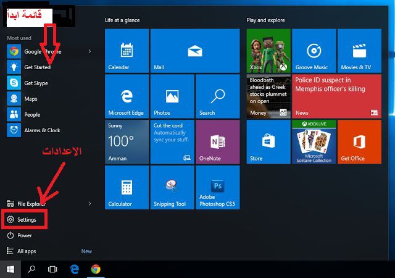The image size is (395, 278).
Task: Click the Start button on taskbar
Action: tap(10, 269)
